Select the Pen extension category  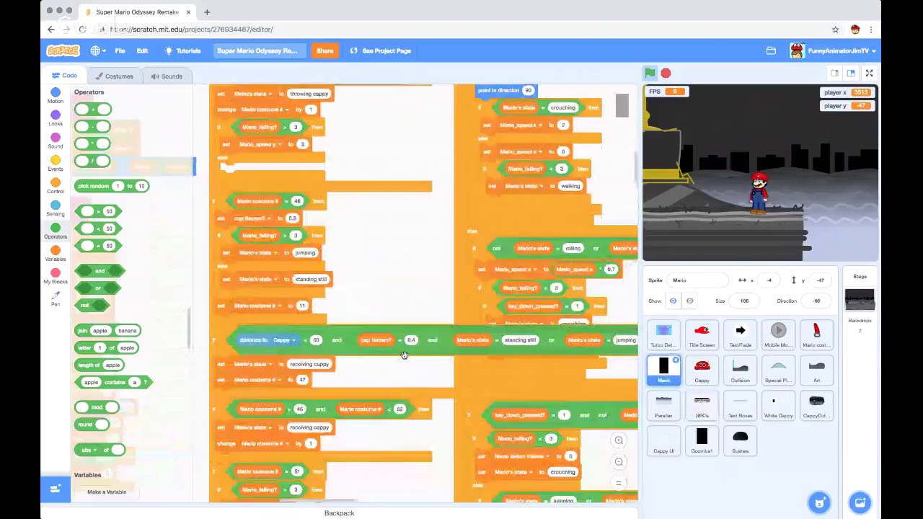click(x=56, y=298)
